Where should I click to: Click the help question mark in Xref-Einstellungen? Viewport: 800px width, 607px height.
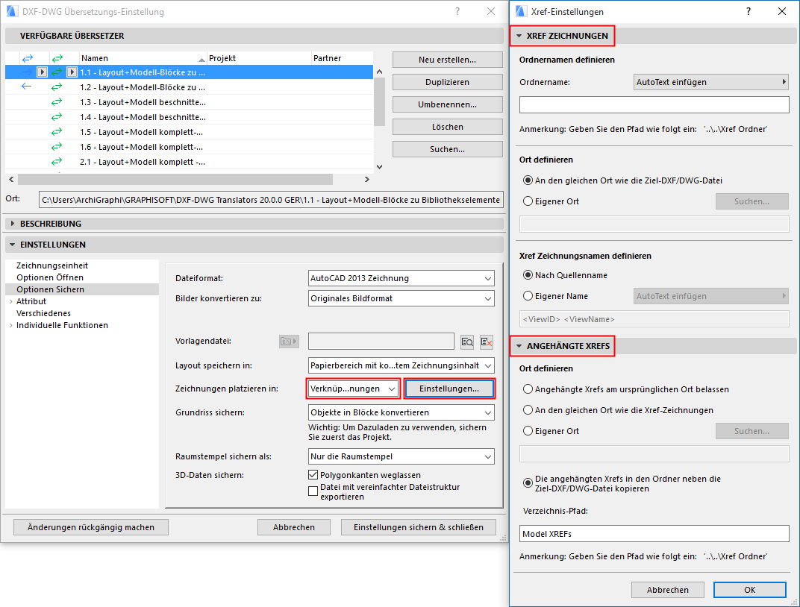pyautogui.click(x=749, y=11)
